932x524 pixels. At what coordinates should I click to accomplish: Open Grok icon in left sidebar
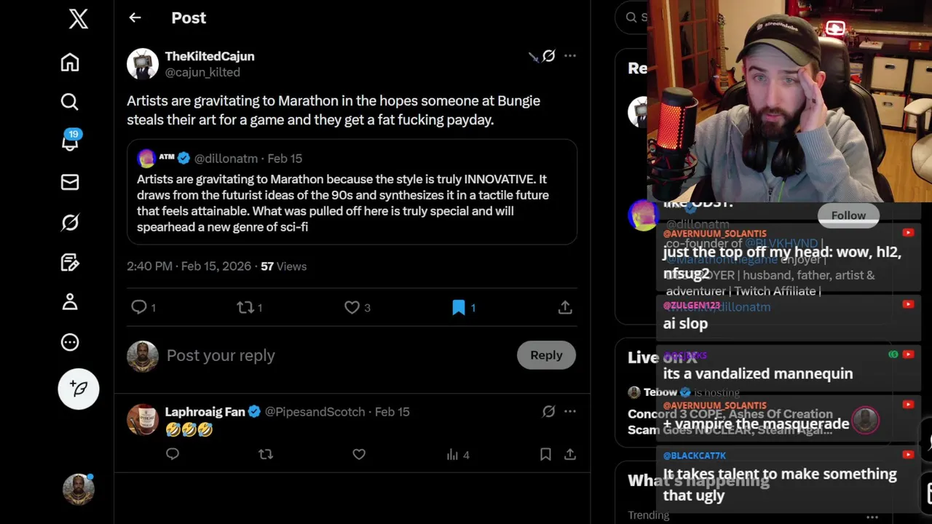70,223
